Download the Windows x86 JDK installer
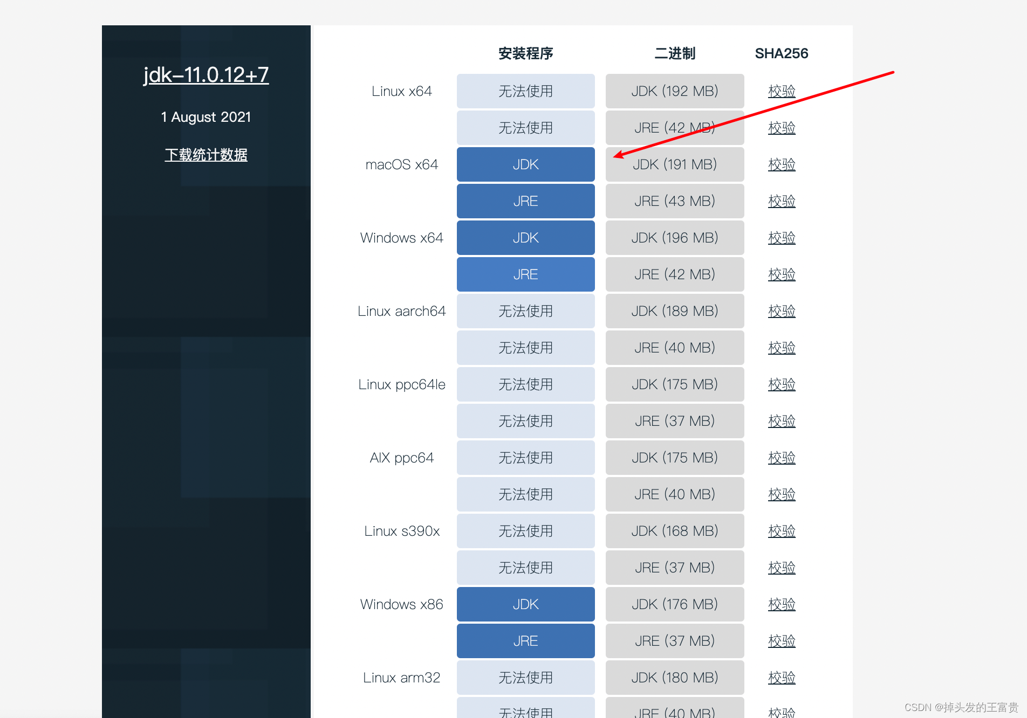Screen dimensions: 1027x718 pyautogui.click(x=525, y=604)
